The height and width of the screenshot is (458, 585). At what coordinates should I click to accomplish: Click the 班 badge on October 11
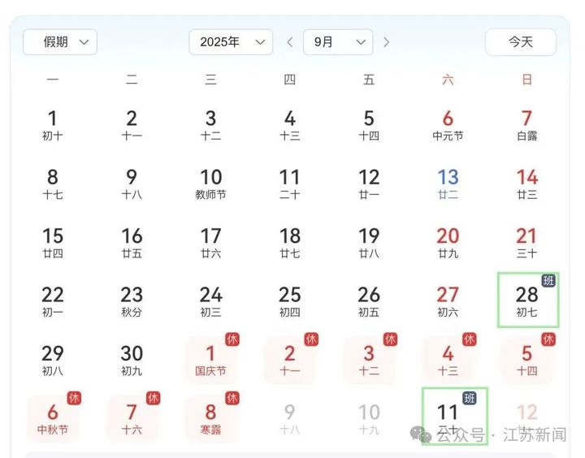470,399
